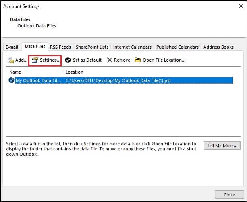Click the Settings... label
This screenshot has height=202, width=247.
[50, 60]
